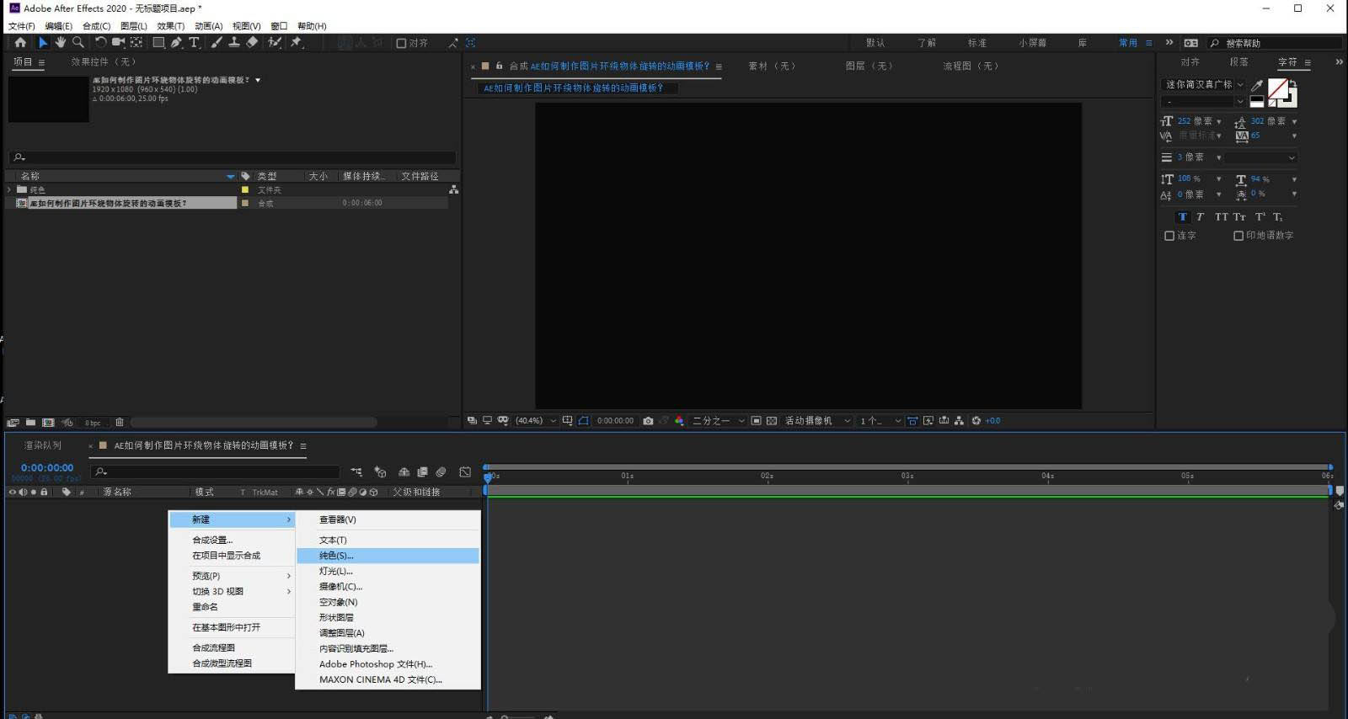Click the eyedropper in Character panel
The width and height of the screenshot is (1348, 719).
point(1257,85)
